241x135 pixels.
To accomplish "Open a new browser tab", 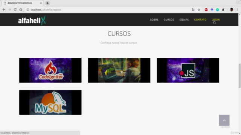I will point(47,3).
